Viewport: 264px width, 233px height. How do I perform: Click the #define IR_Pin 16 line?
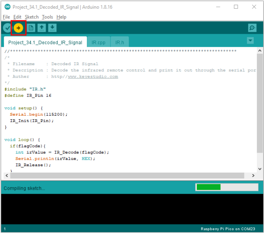pyautogui.click(x=28, y=95)
